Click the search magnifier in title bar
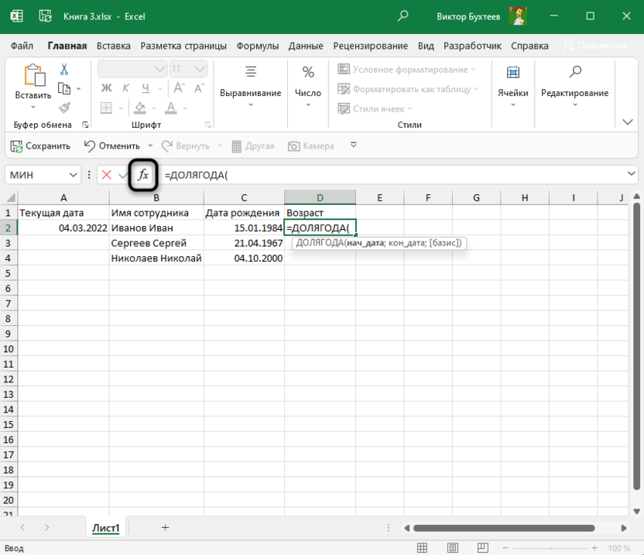The height and width of the screenshot is (555, 644). tap(403, 16)
